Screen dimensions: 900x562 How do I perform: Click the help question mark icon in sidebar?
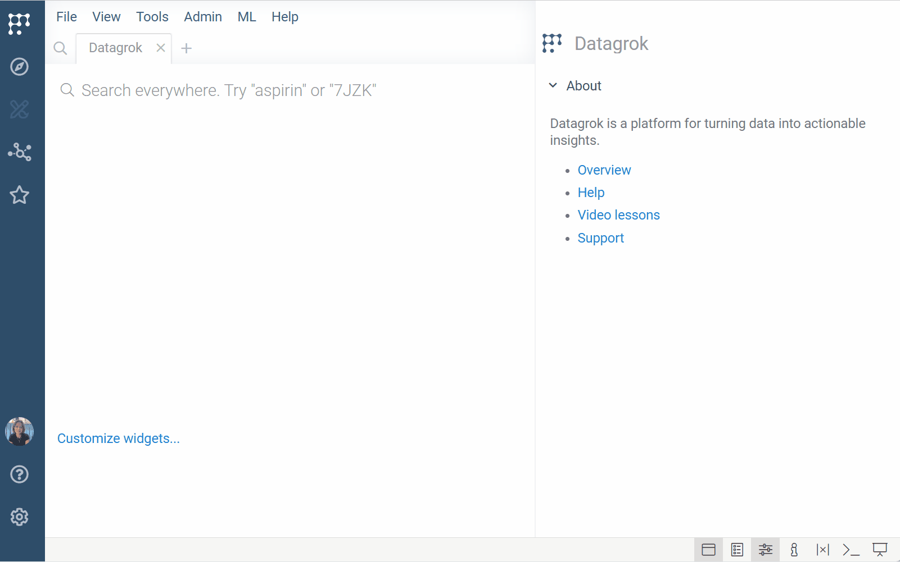(x=20, y=474)
